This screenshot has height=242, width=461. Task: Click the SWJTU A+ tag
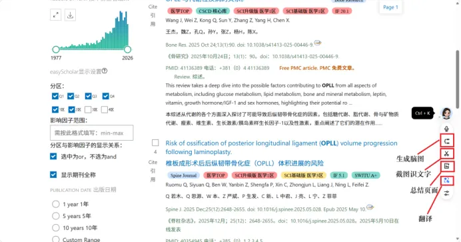click(366, 175)
